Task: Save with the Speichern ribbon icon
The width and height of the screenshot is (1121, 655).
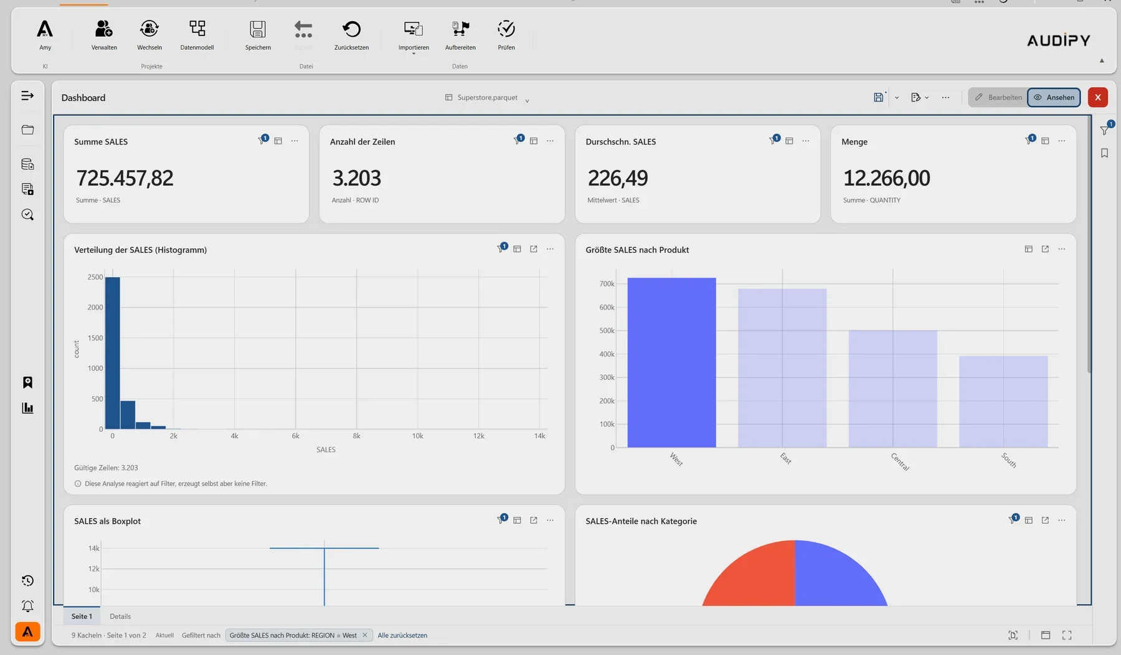Action: [258, 34]
